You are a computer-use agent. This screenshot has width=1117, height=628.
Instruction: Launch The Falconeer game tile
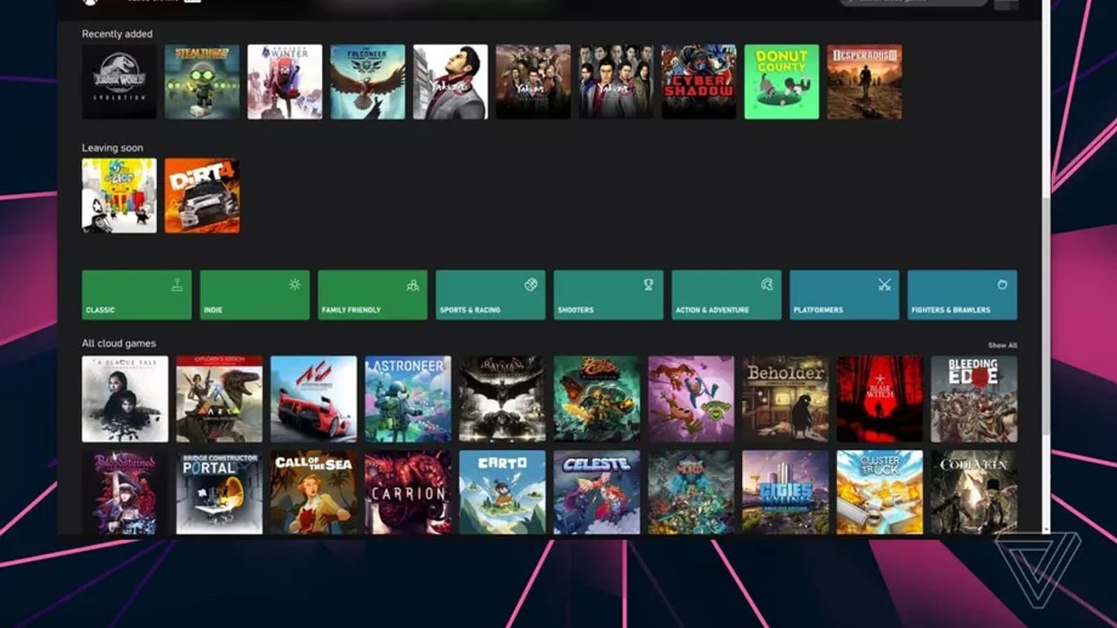tap(367, 82)
